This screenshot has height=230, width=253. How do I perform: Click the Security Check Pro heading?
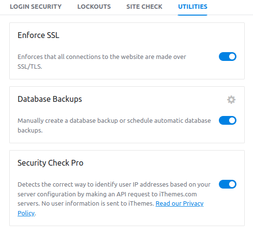click(x=50, y=163)
